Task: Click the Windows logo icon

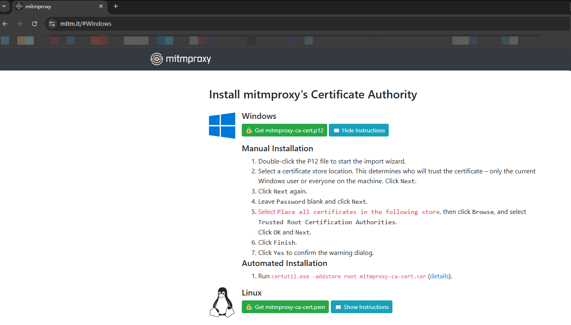Action: (222, 125)
